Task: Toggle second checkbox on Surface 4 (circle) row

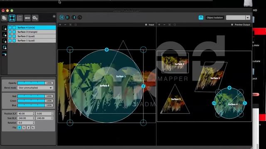Action: click(x=14, y=27)
